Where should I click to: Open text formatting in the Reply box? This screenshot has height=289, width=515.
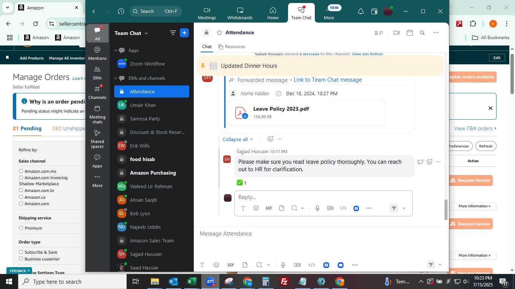pyautogui.click(x=243, y=208)
